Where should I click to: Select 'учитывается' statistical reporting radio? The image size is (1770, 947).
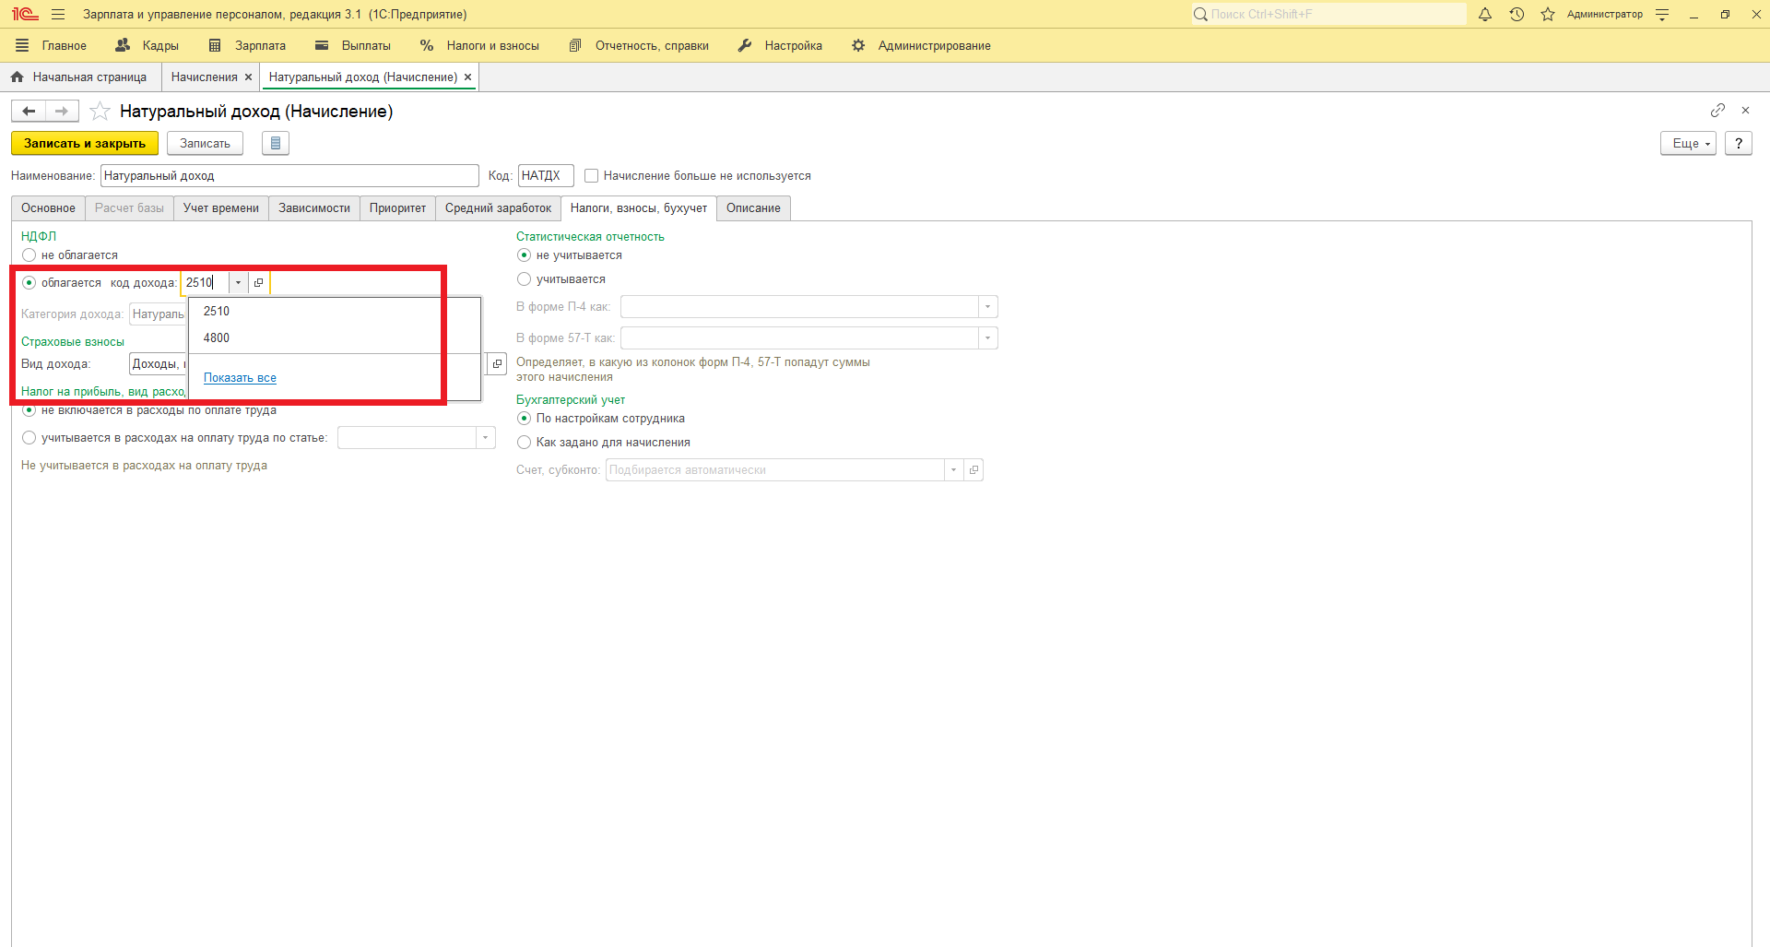point(525,279)
